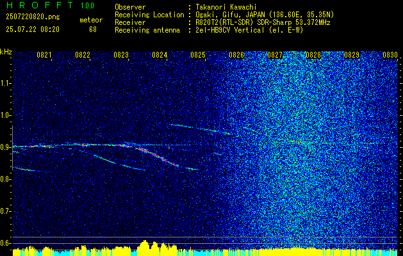Click the 1.0 kHz axis label
The height and width of the screenshot is (256, 403).
click(6, 115)
